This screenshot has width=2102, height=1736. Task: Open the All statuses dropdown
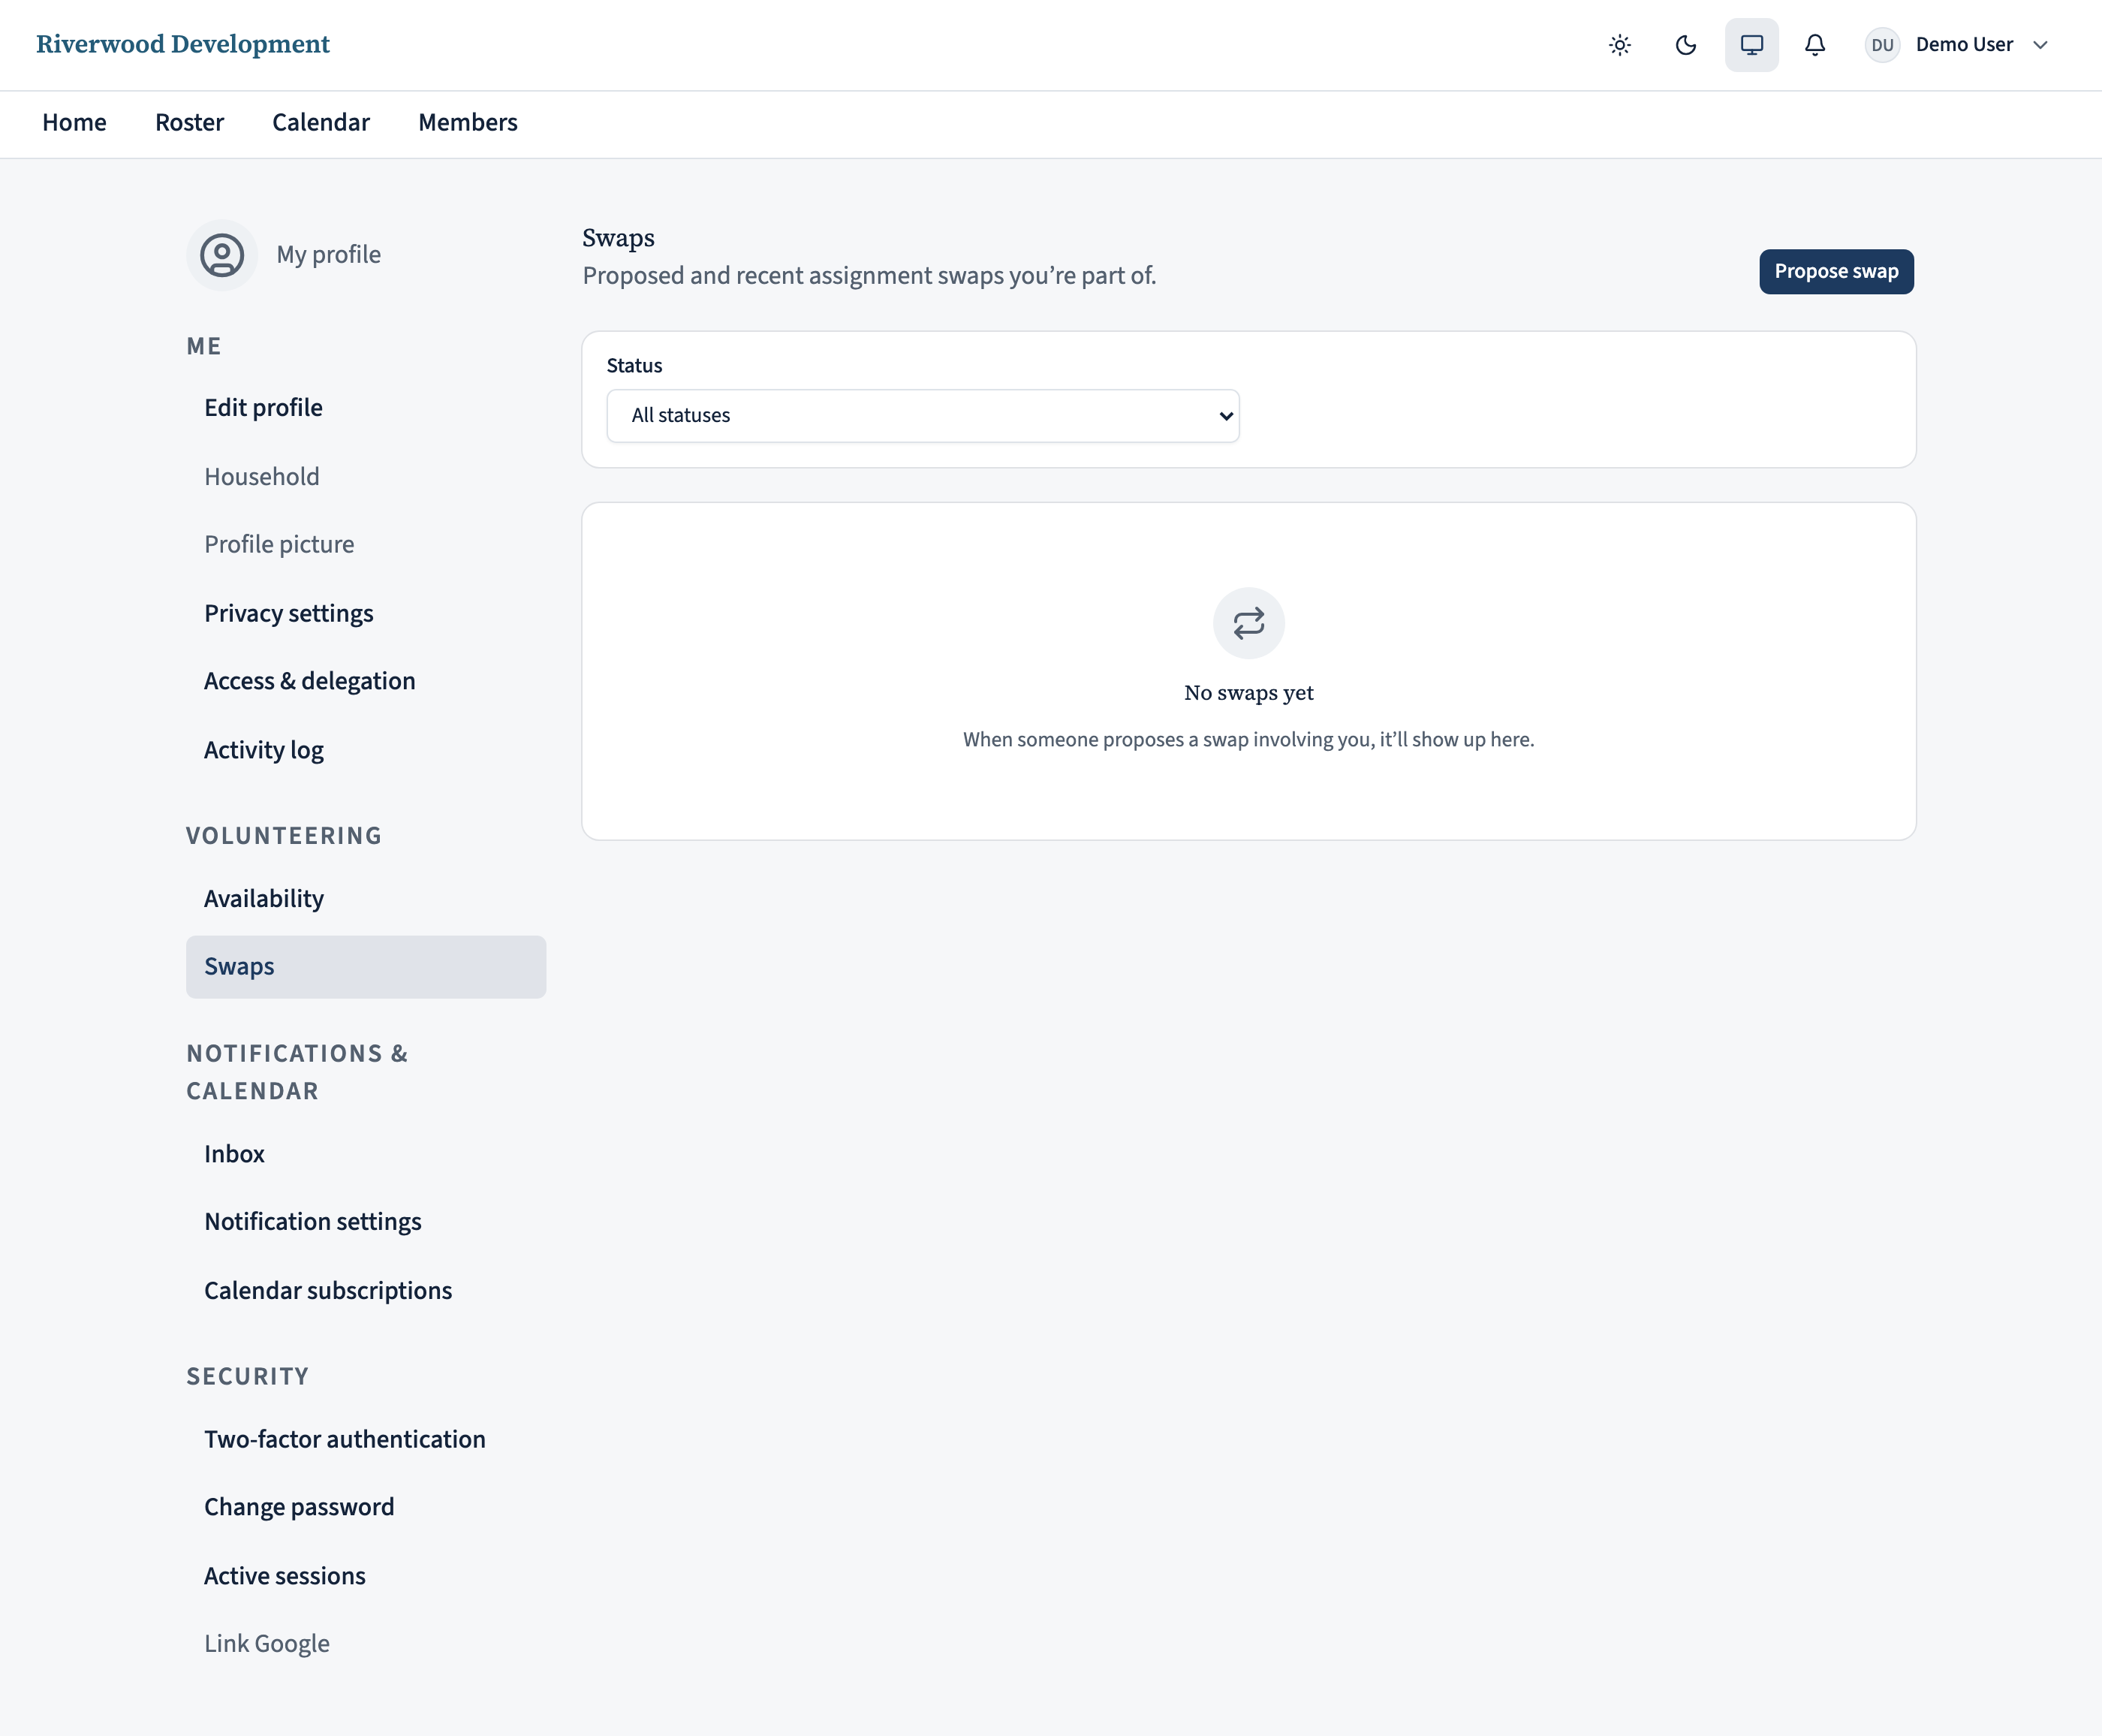pos(923,416)
